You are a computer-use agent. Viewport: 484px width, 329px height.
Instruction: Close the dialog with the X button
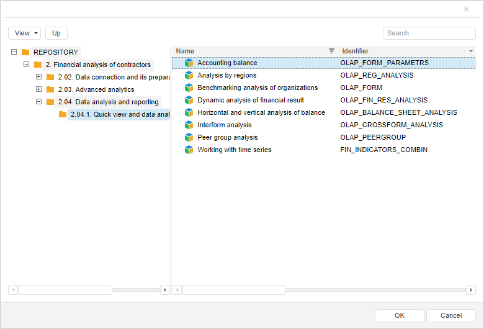pos(466,9)
